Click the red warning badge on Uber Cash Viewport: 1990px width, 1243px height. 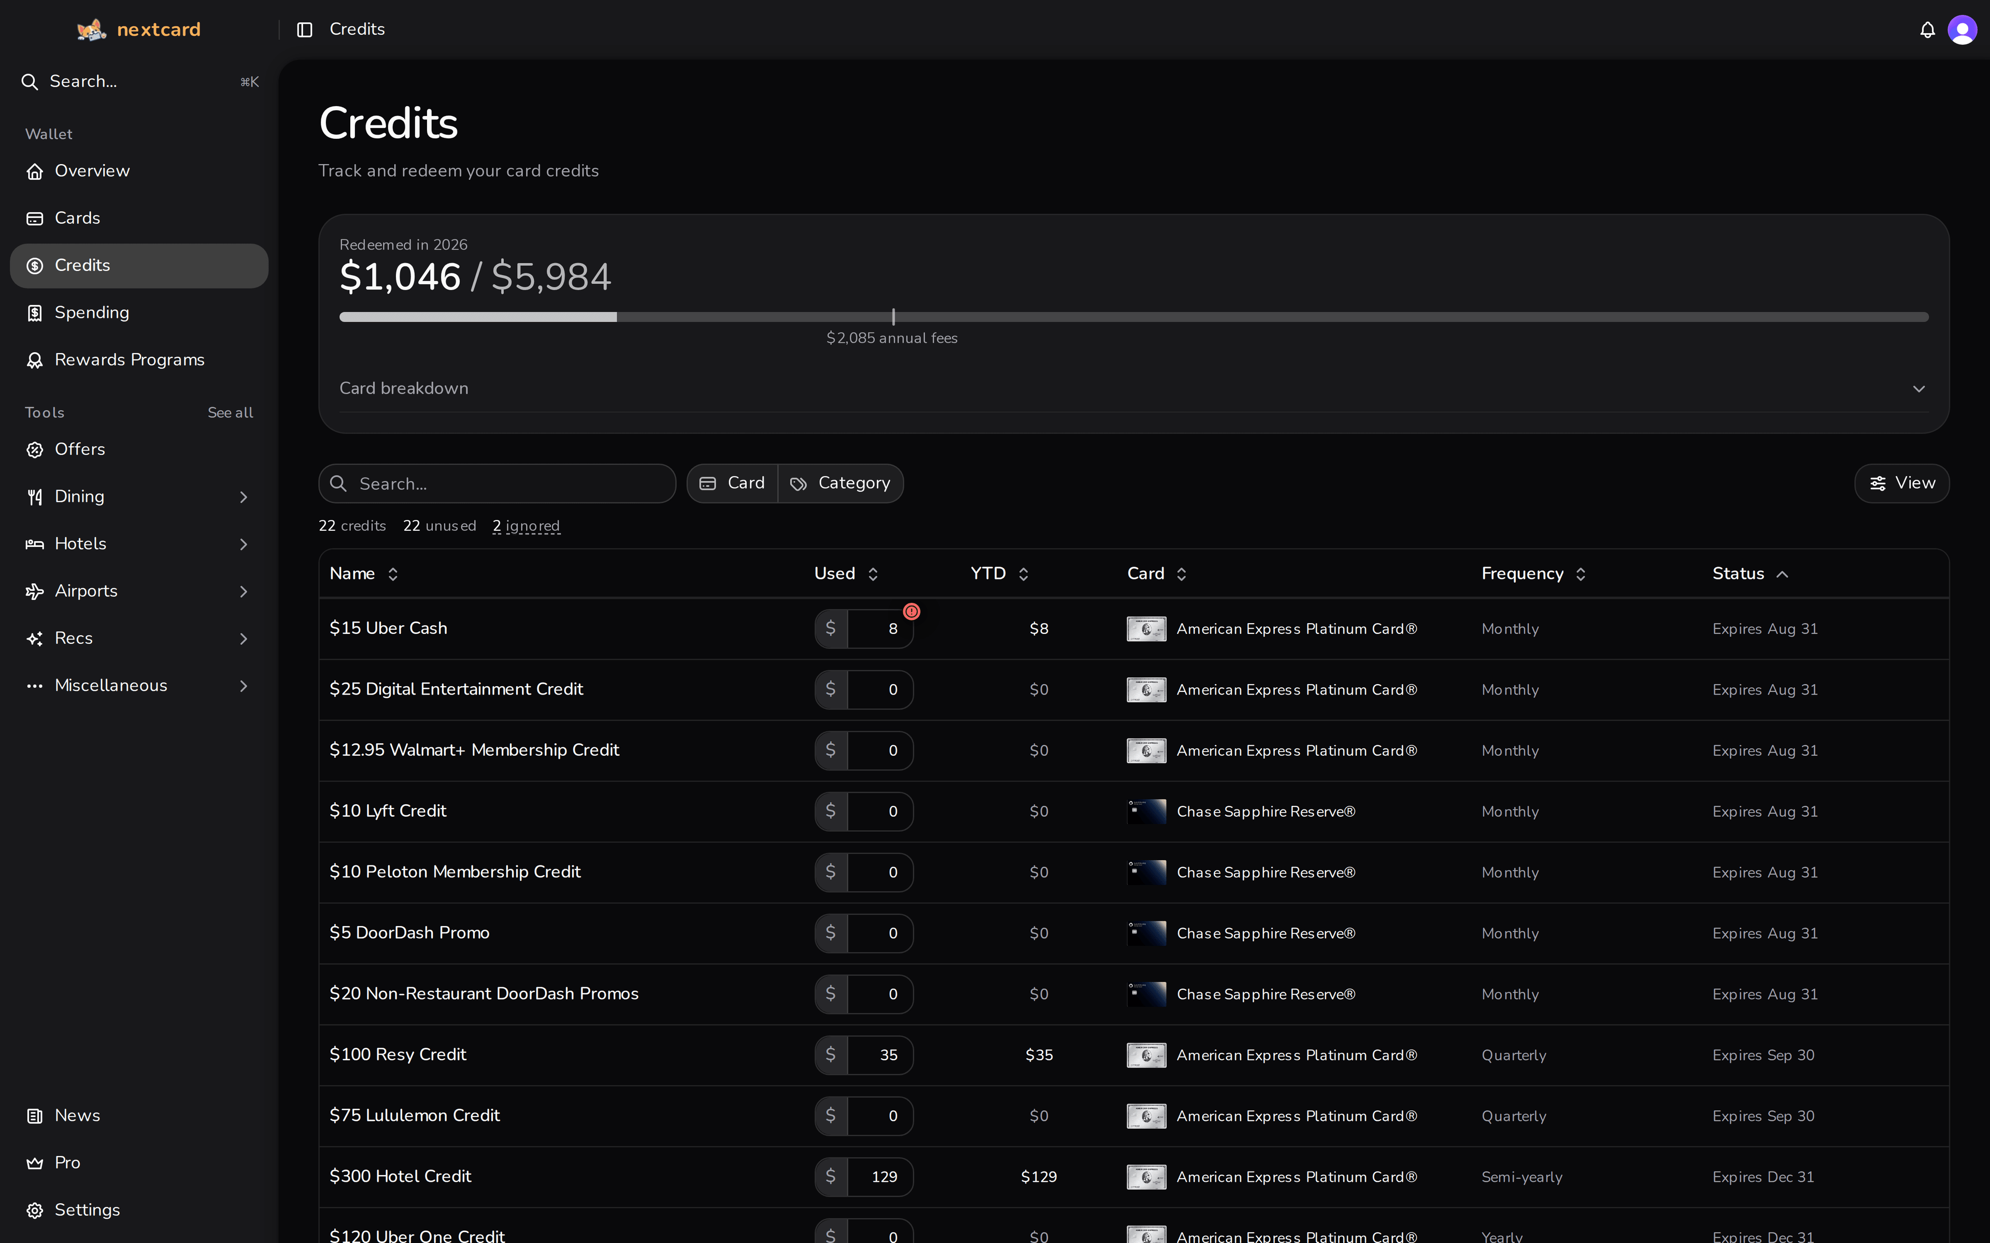pos(911,612)
